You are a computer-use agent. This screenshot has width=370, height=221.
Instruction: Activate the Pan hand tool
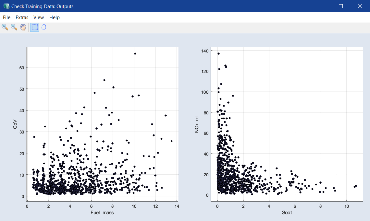23,27
